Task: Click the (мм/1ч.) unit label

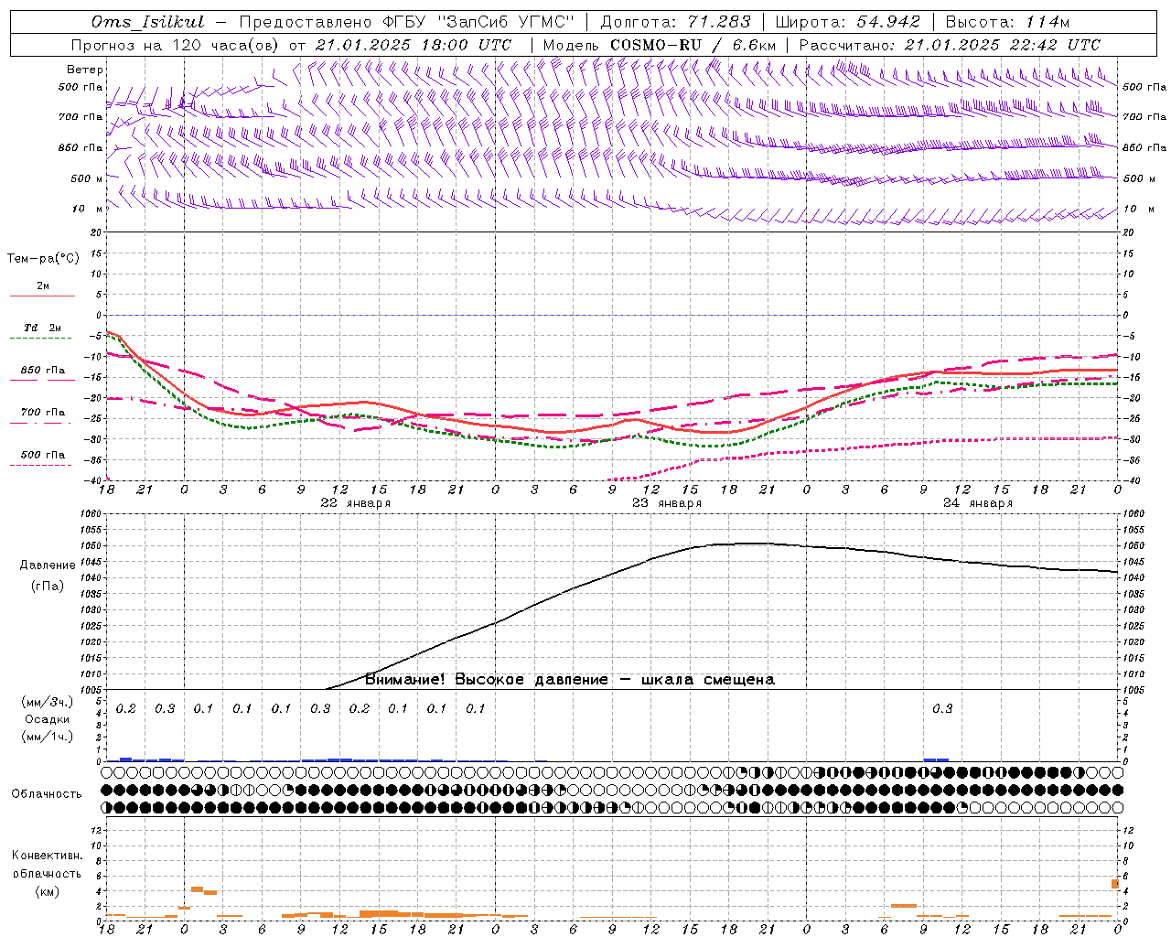Action: [x=48, y=737]
